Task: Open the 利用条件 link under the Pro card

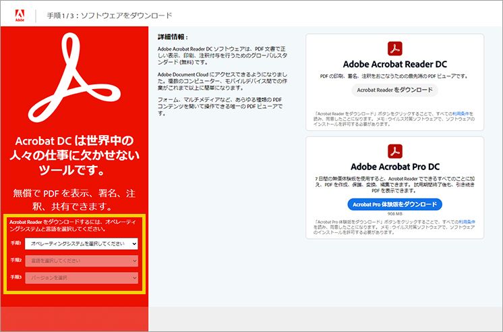Action: [467, 222]
